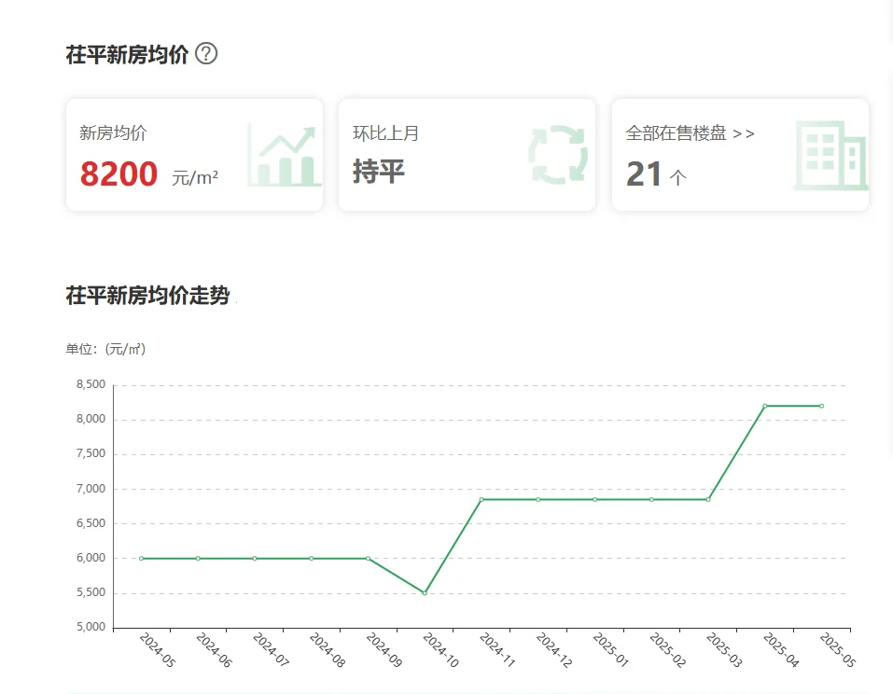The height and width of the screenshot is (694, 893).
Task: Open the 全部在售楼盘 >> link
Action: [690, 133]
